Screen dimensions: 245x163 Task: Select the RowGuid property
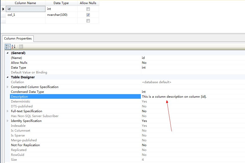(x=75, y=155)
